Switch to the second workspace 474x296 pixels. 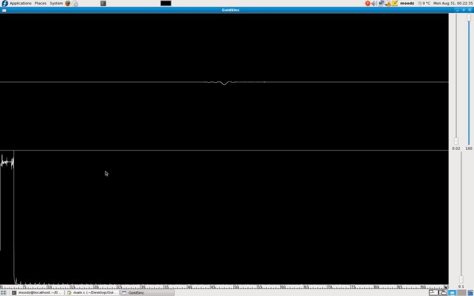(443, 292)
